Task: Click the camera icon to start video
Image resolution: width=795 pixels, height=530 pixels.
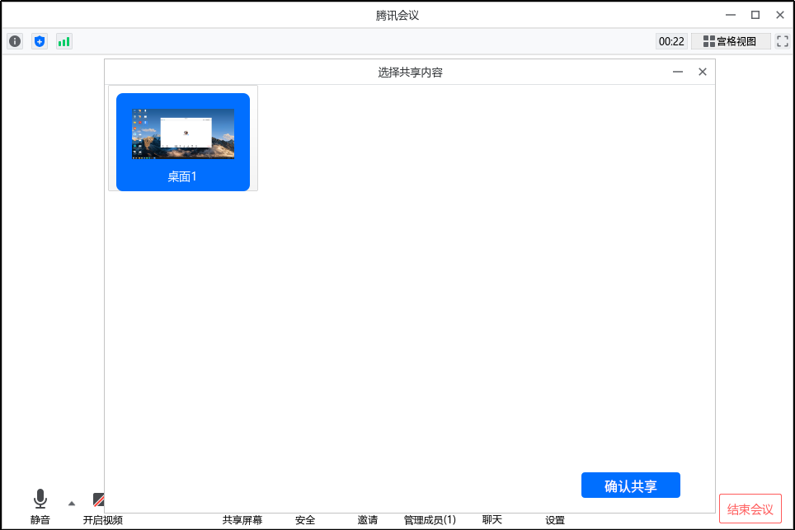Action: tap(99, 498)
